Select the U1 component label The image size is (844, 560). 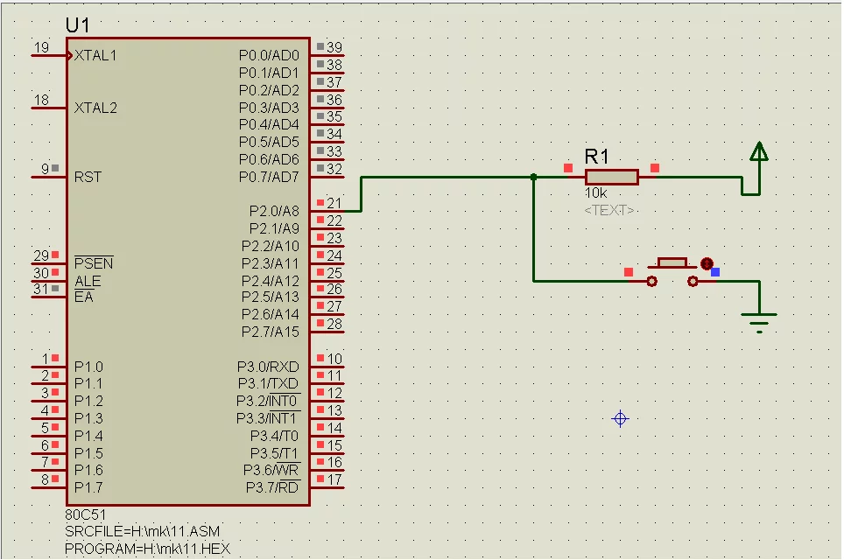pyautogui.click(x=78, y=24)
